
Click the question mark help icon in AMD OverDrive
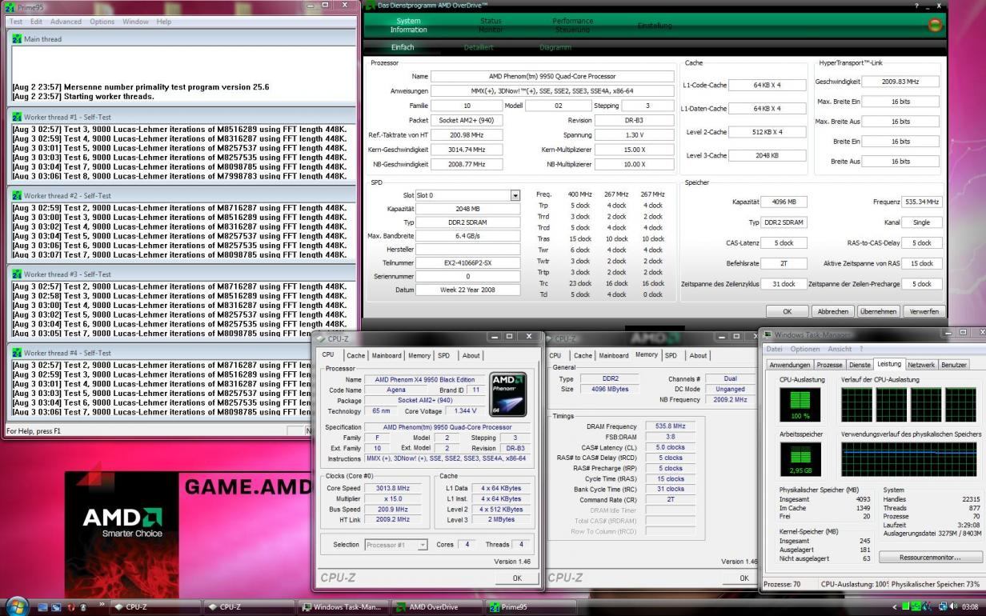point(916,6)
